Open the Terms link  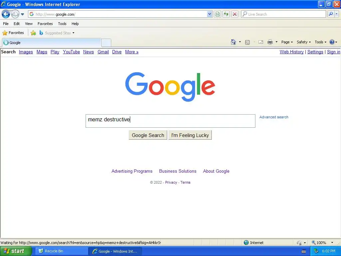185,182
